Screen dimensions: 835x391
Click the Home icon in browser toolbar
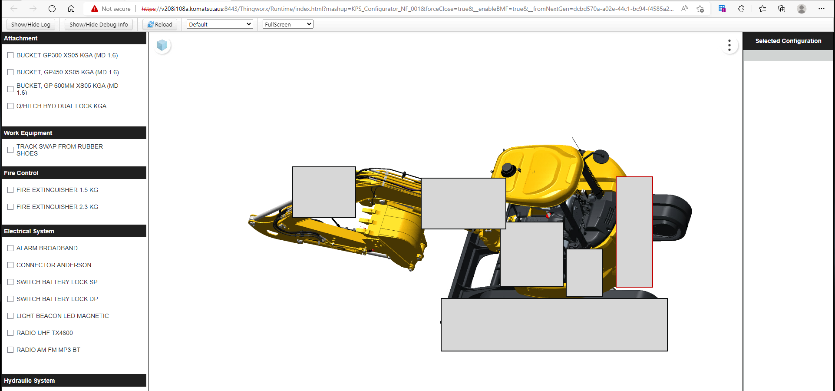71,8
